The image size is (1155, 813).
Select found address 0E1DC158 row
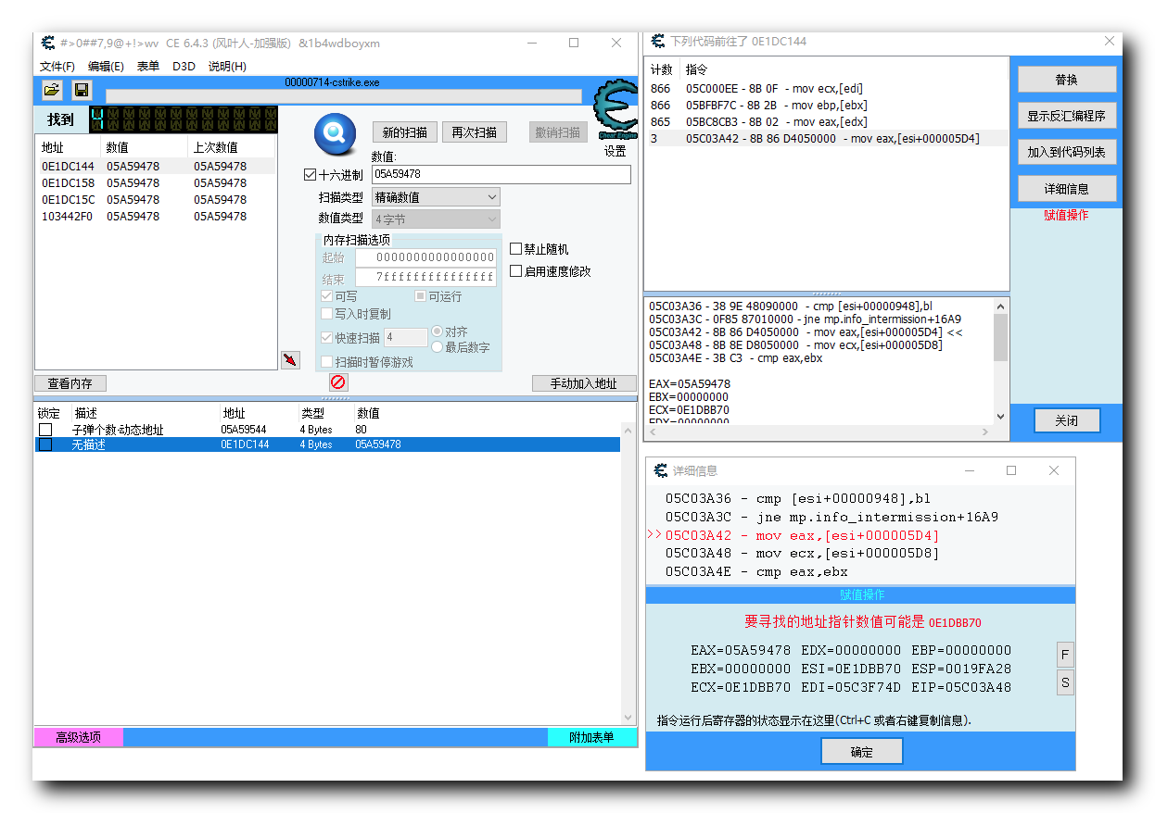click(155, 182)
